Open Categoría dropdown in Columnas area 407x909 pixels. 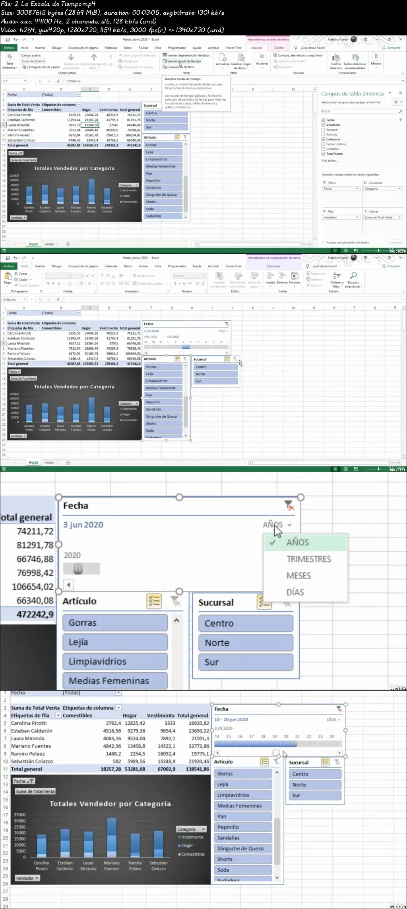pos(399,189)
